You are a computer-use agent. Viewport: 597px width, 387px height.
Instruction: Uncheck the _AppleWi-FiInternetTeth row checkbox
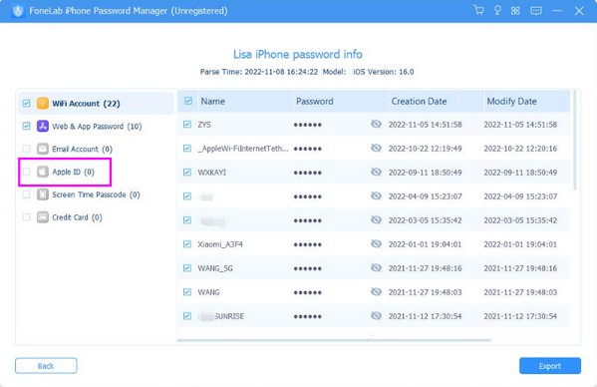coord(187,149)
